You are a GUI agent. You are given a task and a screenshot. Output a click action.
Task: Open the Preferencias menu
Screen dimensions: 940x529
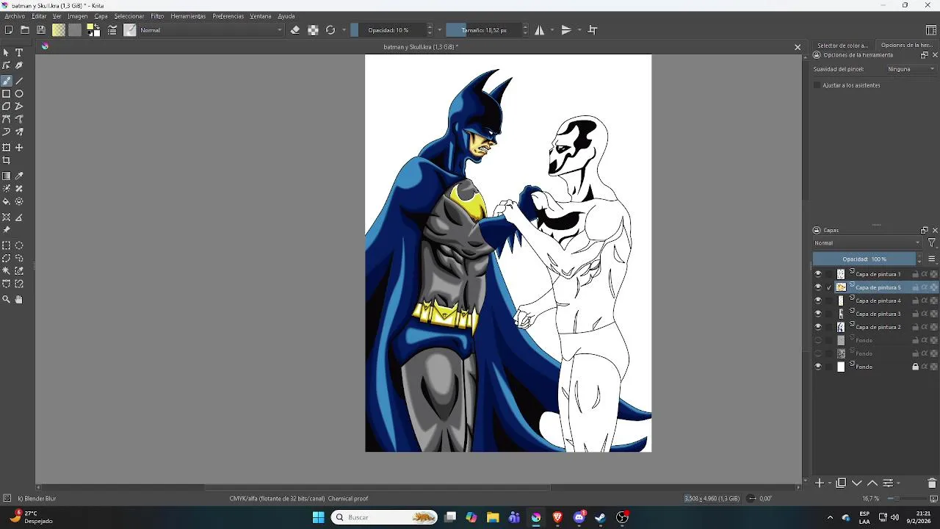228,16
